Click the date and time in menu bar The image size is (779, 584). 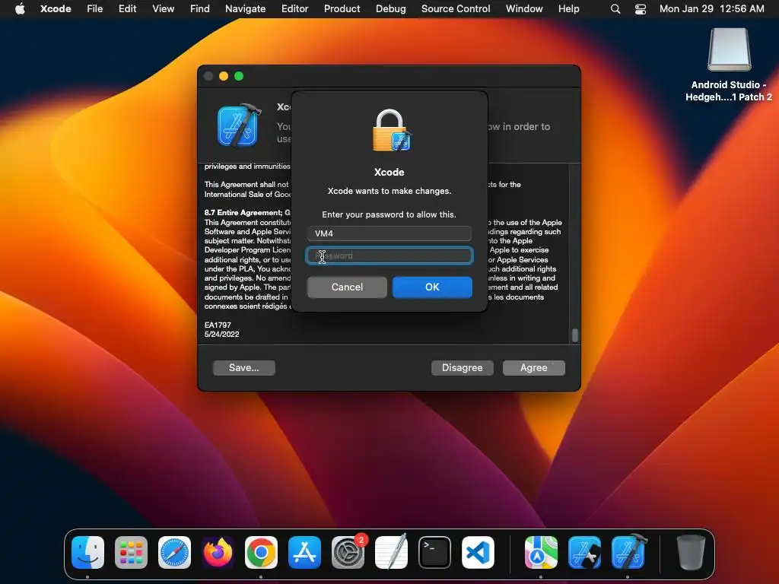click(711, 8)
